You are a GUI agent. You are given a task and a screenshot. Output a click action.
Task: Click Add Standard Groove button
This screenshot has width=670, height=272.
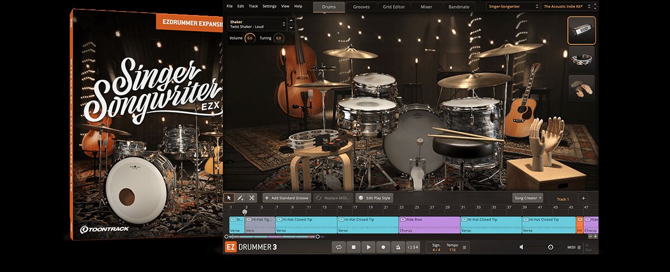[x=286, y=198]
